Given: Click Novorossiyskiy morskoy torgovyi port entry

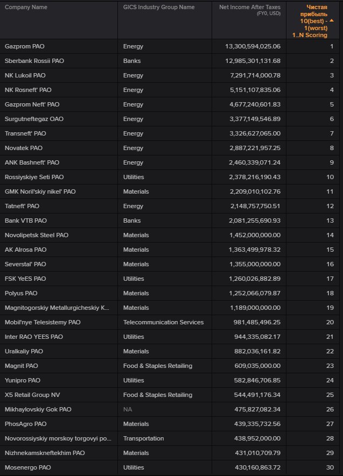Looking at the screenshot, I should click(58, 438).
